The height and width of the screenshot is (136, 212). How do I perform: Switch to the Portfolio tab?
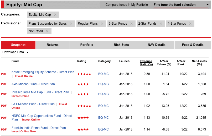(x=87, y=45)
